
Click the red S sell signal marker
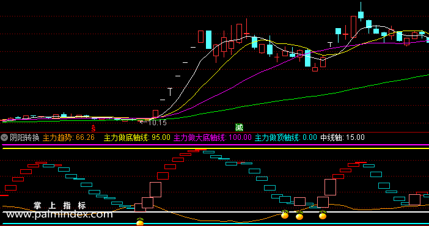[x=94, y=128]
